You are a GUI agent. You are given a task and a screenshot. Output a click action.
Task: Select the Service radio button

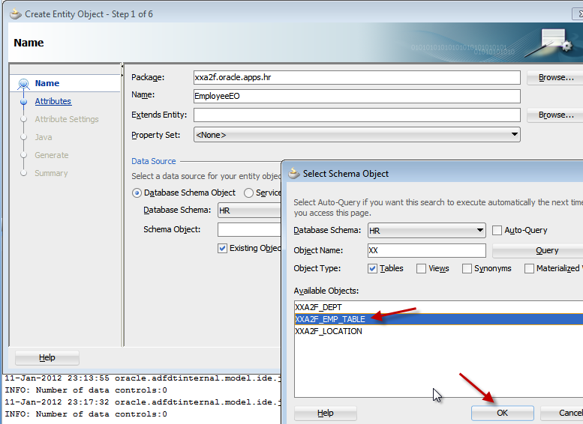click(x=248, y=193)
